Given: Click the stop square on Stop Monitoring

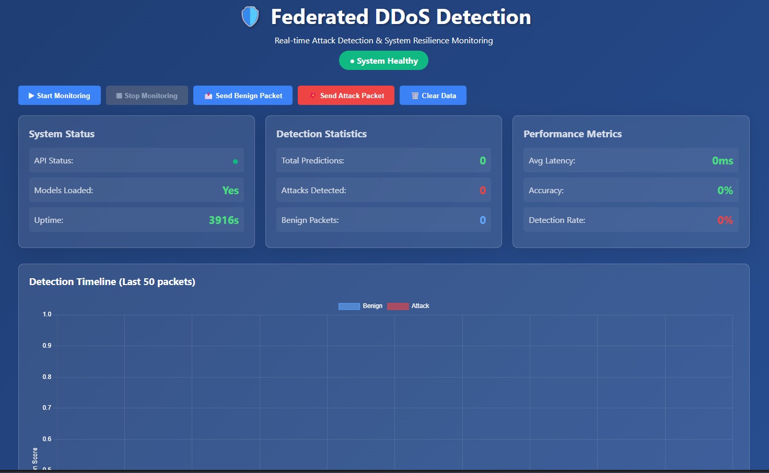Looking at the screenshot, I should (119, 96).
